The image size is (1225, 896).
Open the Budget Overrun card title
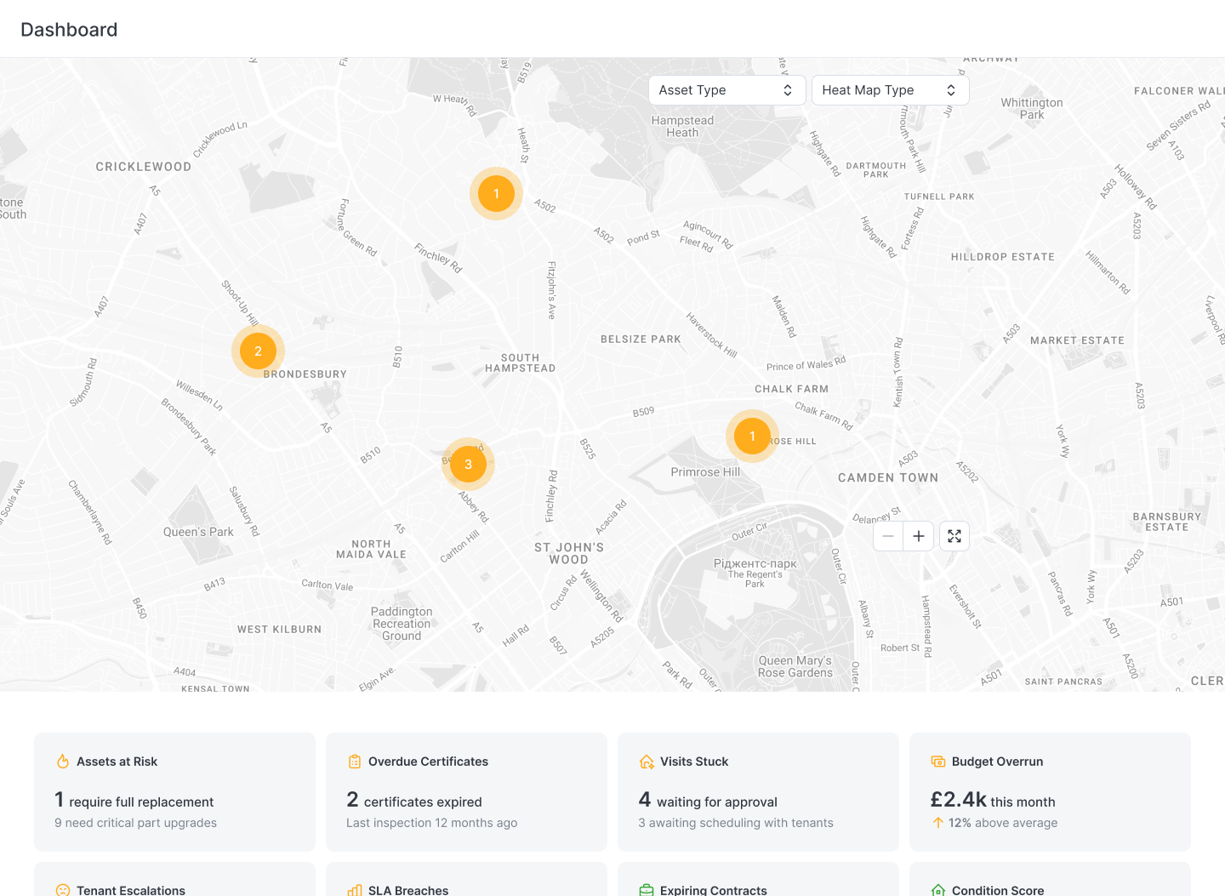point(997,762)
